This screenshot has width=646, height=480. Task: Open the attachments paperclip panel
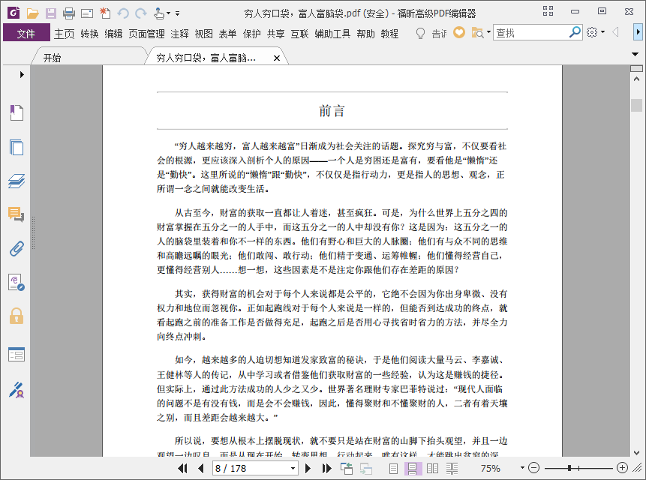17,249
